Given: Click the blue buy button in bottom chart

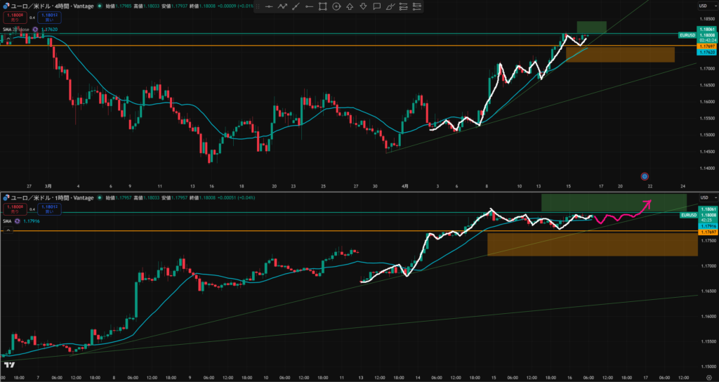Looking at the screenshot, I should 49,209.
